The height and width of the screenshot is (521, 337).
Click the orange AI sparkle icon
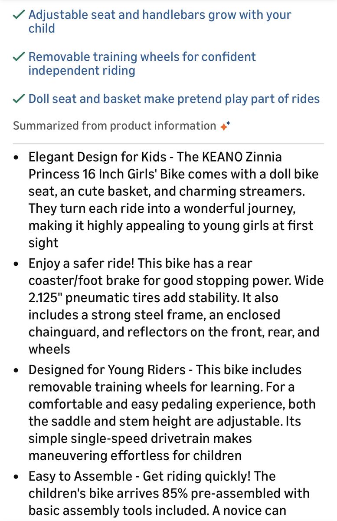pyautogui.click(x=225, y=126)
